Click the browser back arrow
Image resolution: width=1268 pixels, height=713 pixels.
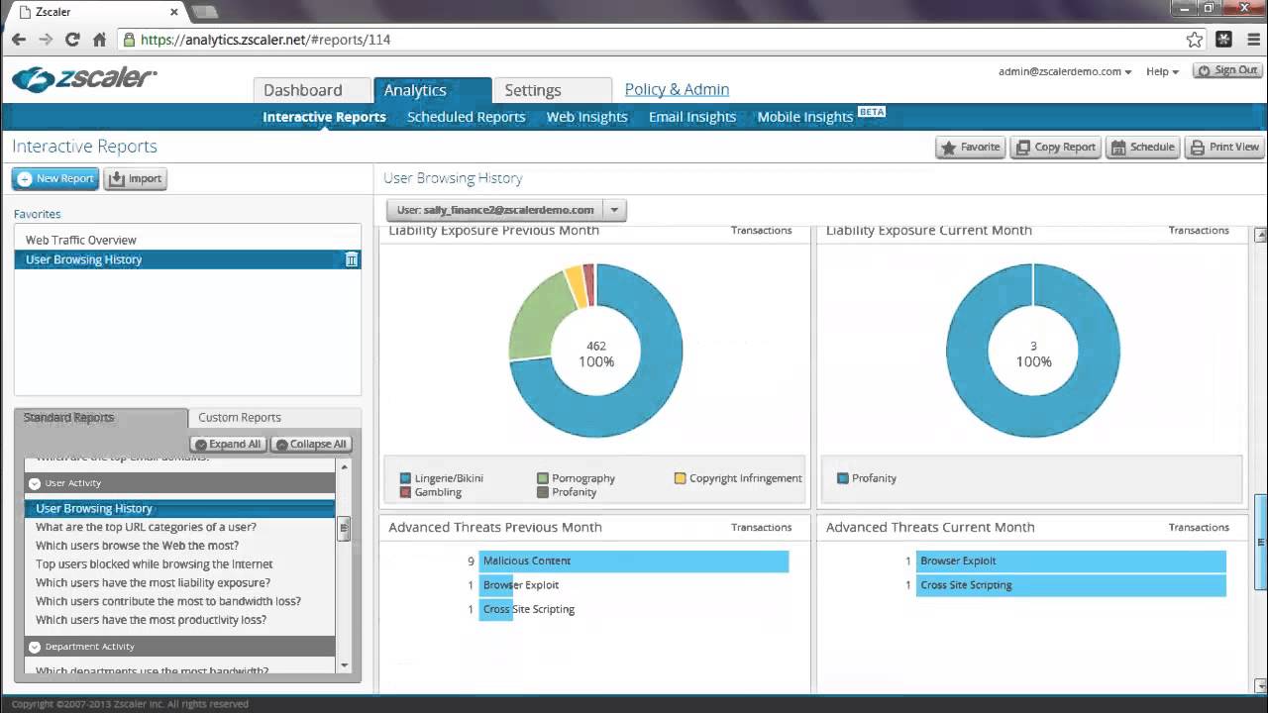click(19, 40)
